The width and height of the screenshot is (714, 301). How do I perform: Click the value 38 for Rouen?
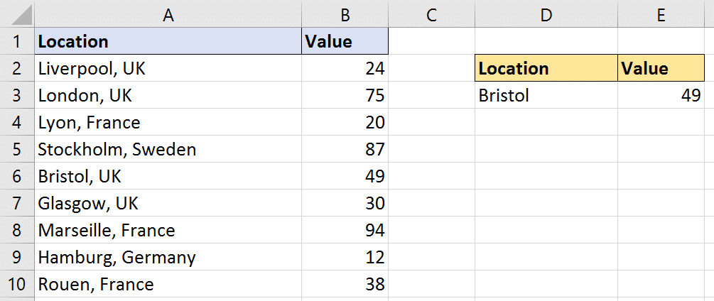tap(345, 284)
